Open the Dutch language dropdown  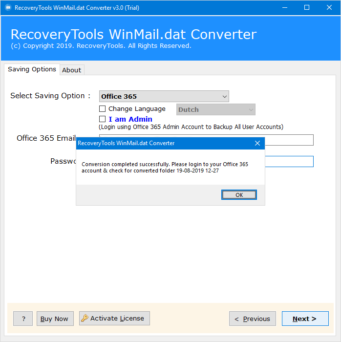click(215, 109)
